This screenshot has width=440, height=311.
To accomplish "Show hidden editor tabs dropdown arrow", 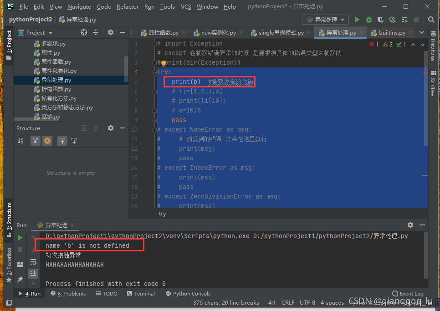I will coord(421,33).
